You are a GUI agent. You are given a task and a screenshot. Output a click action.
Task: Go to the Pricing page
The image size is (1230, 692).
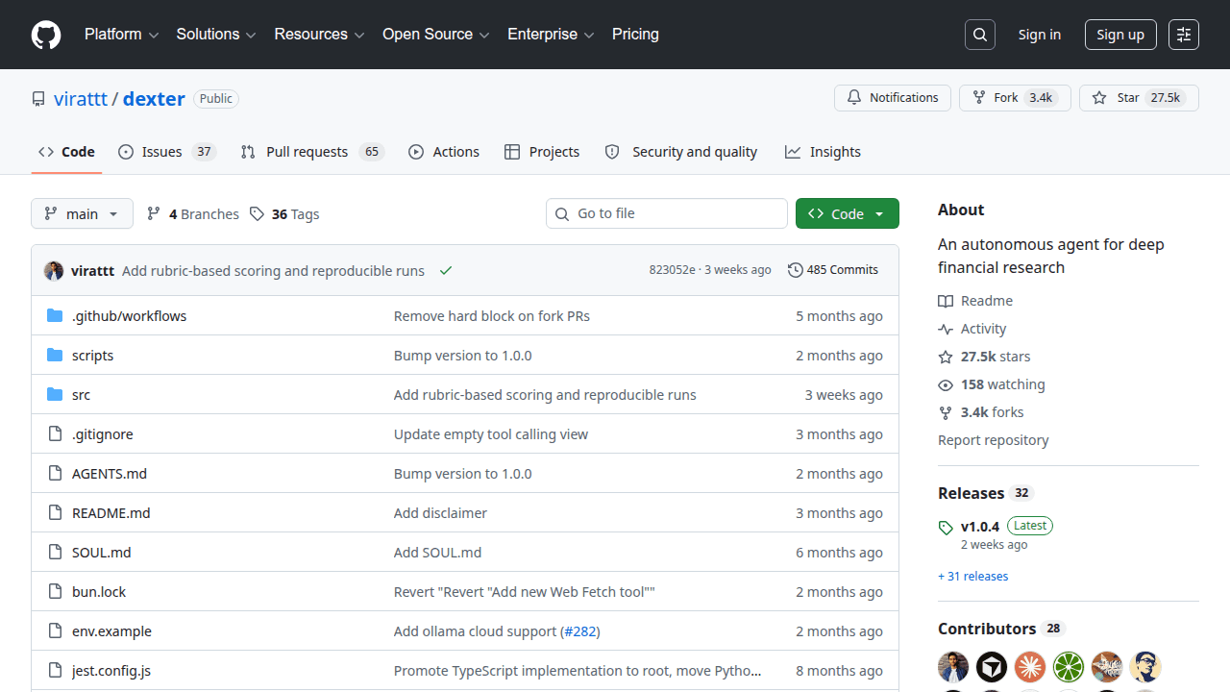pos(635,35)
